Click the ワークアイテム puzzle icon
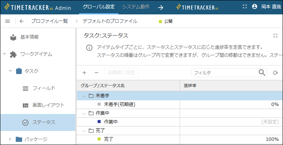Viewport: 283px width, 145px height. (13, 55)
